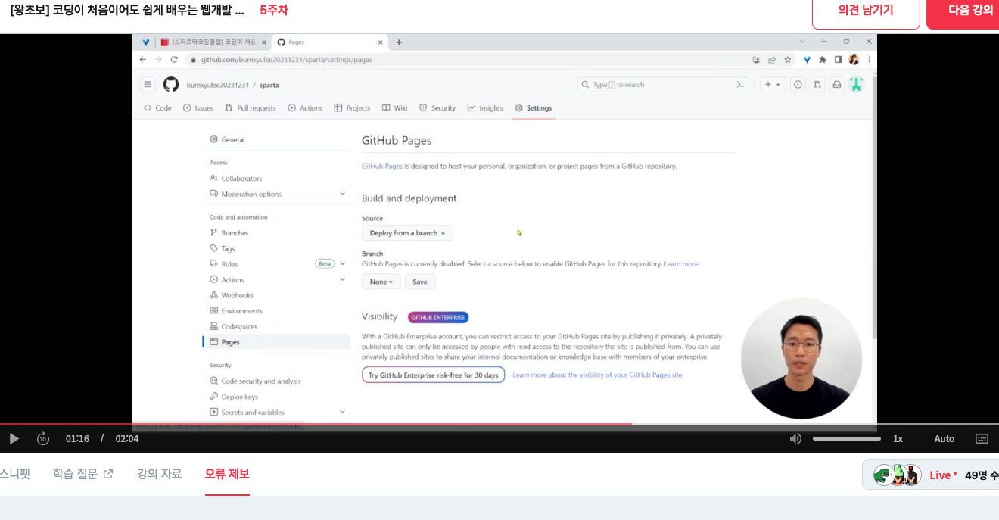The image size is (999, 520).
Task: Open the 스니펫 tab
Action: (x=15, y=474)
